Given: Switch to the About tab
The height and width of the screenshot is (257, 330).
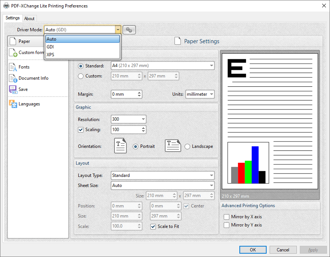Looking at the screenshot, I should [29, 18].
